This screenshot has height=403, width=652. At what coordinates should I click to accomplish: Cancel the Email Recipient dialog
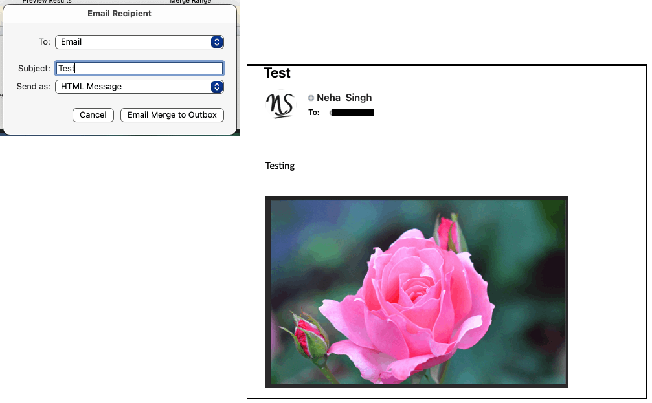[93, 115]
